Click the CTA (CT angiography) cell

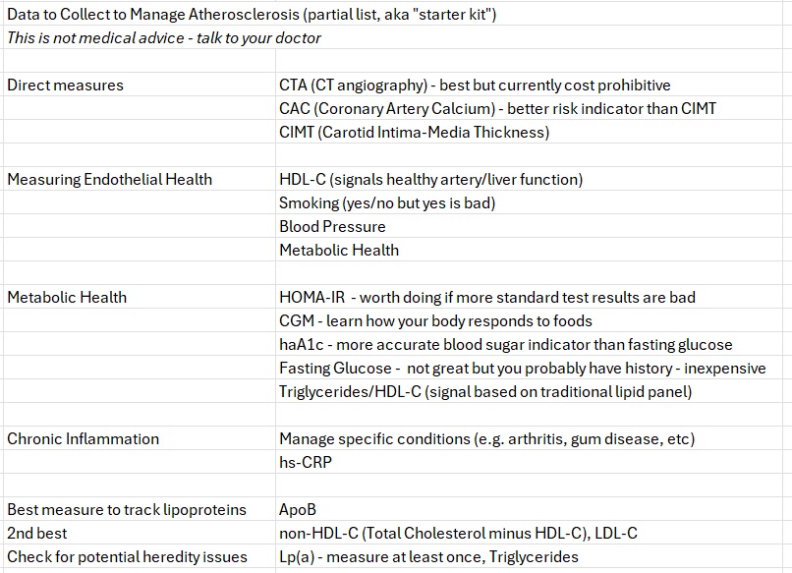click(475, 86)
